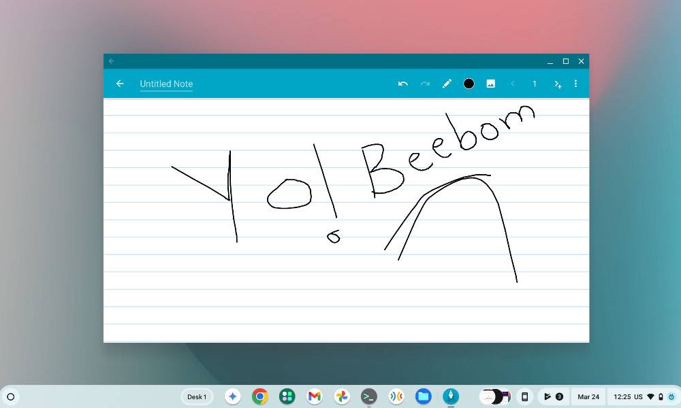Click on the lined note canvas
681x408 pixels.
click(x=346, y=220)
